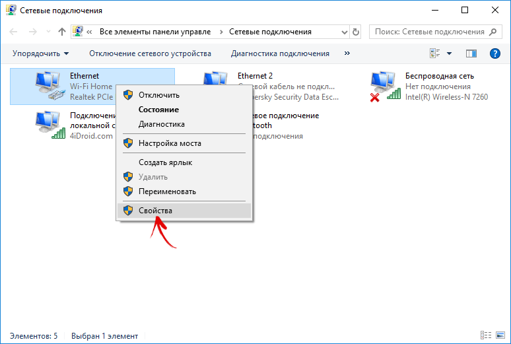This screenshot has width=511, height=344.
Task: Click the Отключить shield icon
Action: tap(128, 95)
